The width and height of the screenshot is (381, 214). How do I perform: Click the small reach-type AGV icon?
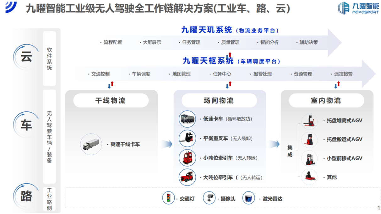pos(309,158)
